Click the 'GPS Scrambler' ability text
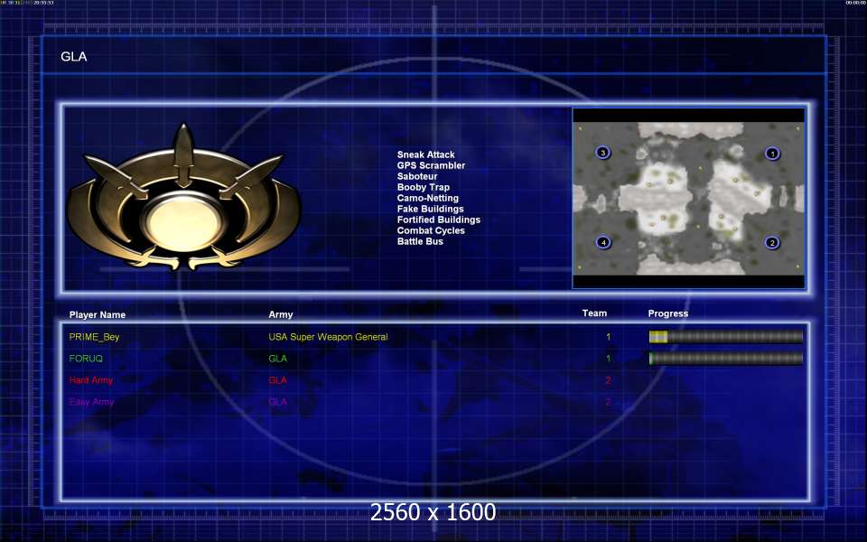 pos(431,165)
